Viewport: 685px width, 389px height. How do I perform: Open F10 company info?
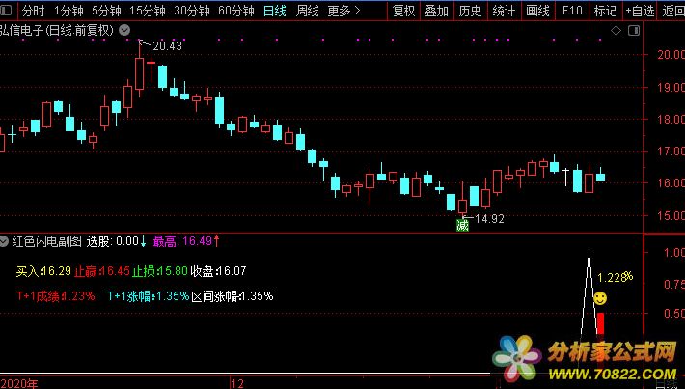(572, 11)
